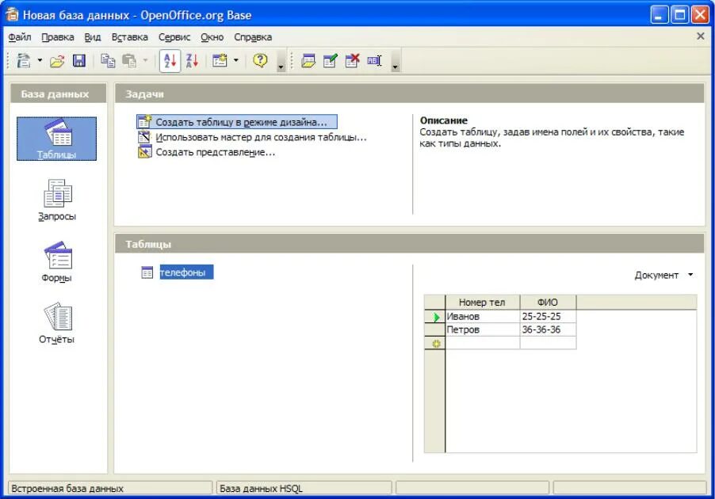This screenshot has height=499, width=715.
Task: Click the ФИО column header
Action: tap(548, 302)
